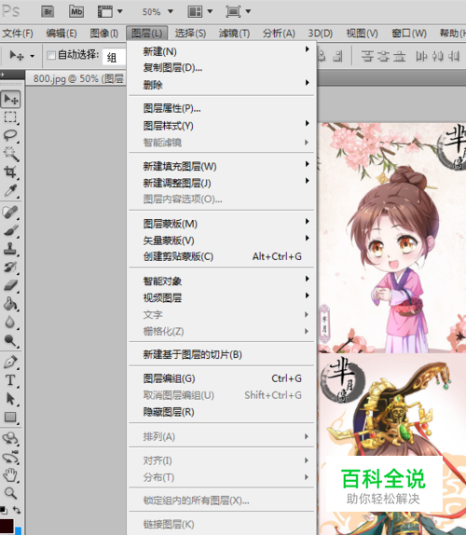Select the Hand tool
The height and width of the screenshot is (535, 466).
[x=10, y=475]
